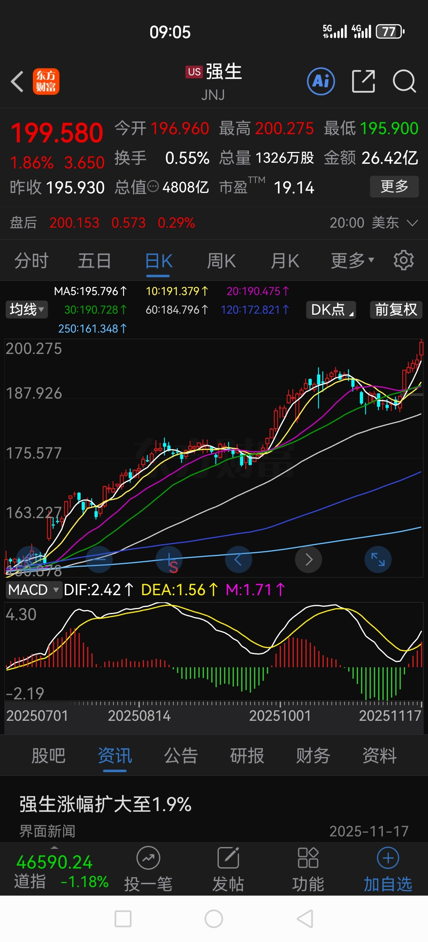Open the DK点 selector

pos(331,310)
